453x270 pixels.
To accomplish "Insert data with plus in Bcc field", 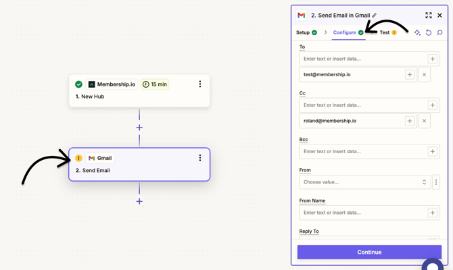I will [433, 151].
